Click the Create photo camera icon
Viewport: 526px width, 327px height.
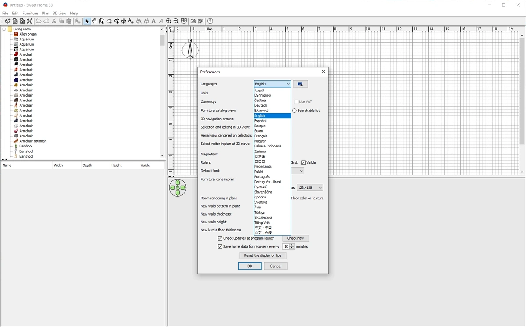tap(193, 21)
